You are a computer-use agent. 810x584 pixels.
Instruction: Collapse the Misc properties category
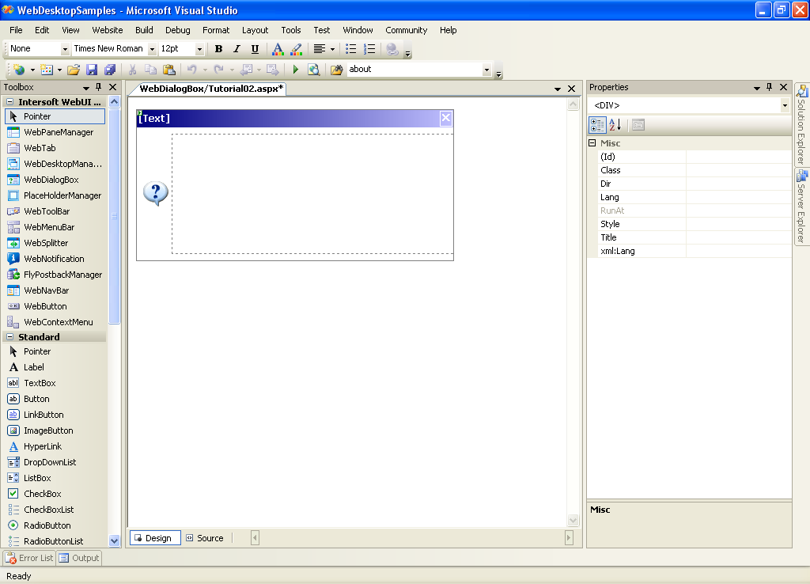click(x=592, y=143)
